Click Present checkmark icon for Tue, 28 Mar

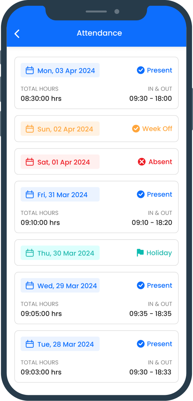click(141, 344)
